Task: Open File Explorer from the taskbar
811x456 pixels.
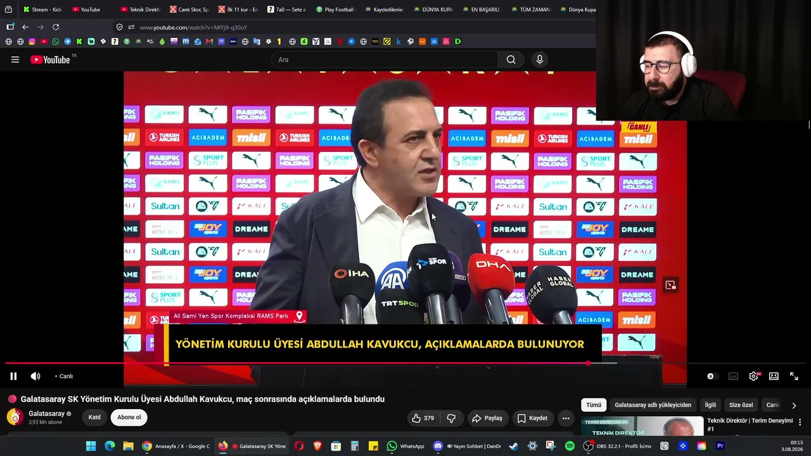Action: tap(128, 446)
